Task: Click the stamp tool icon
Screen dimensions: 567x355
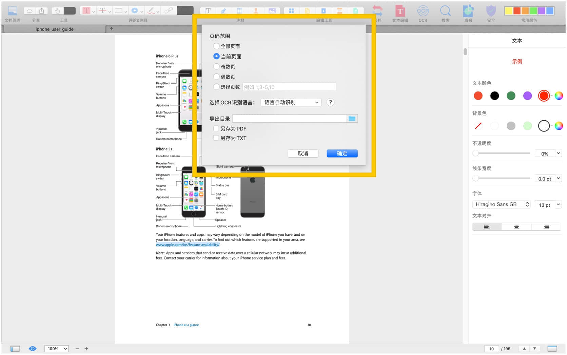Action: click(x=256, y=11)
